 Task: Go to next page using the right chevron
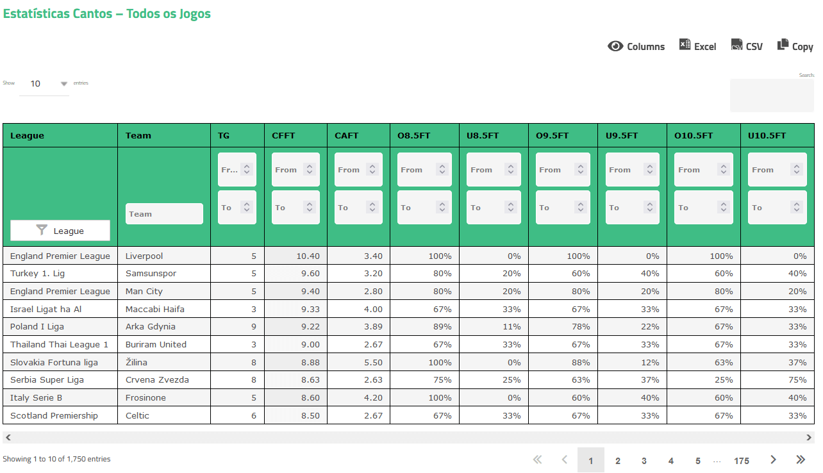tap(773, 460)
